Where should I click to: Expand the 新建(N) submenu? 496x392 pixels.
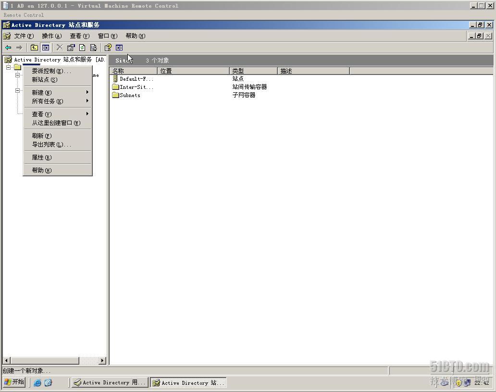[x=58, y=92]
